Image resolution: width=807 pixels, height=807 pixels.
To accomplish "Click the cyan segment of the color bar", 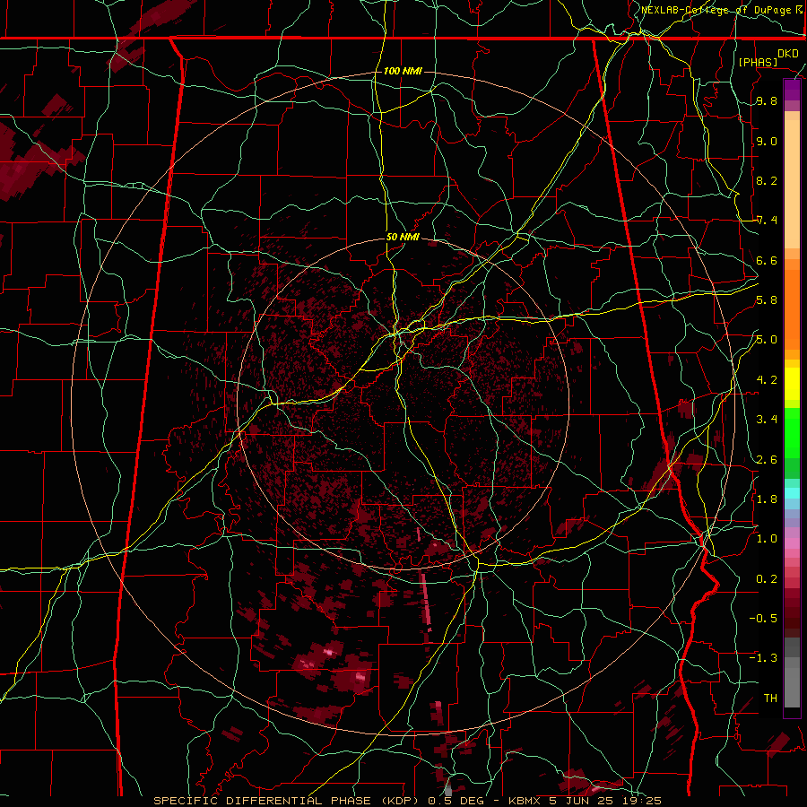I will coord(792,492).
